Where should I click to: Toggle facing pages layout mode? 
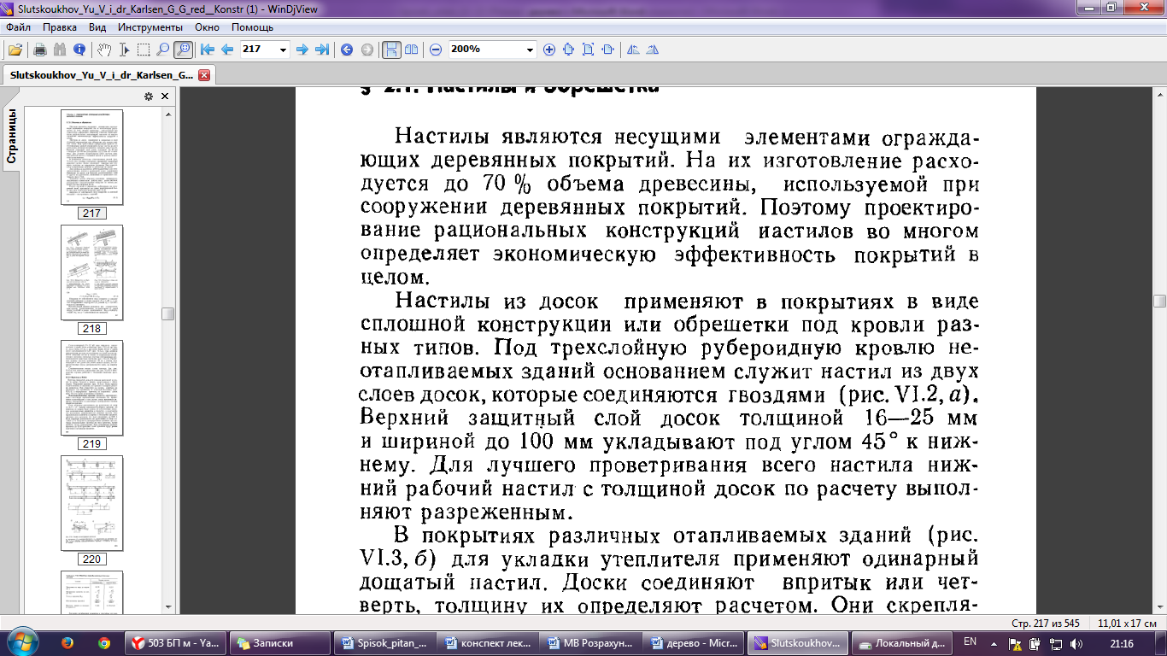click(x=411, y=50)
